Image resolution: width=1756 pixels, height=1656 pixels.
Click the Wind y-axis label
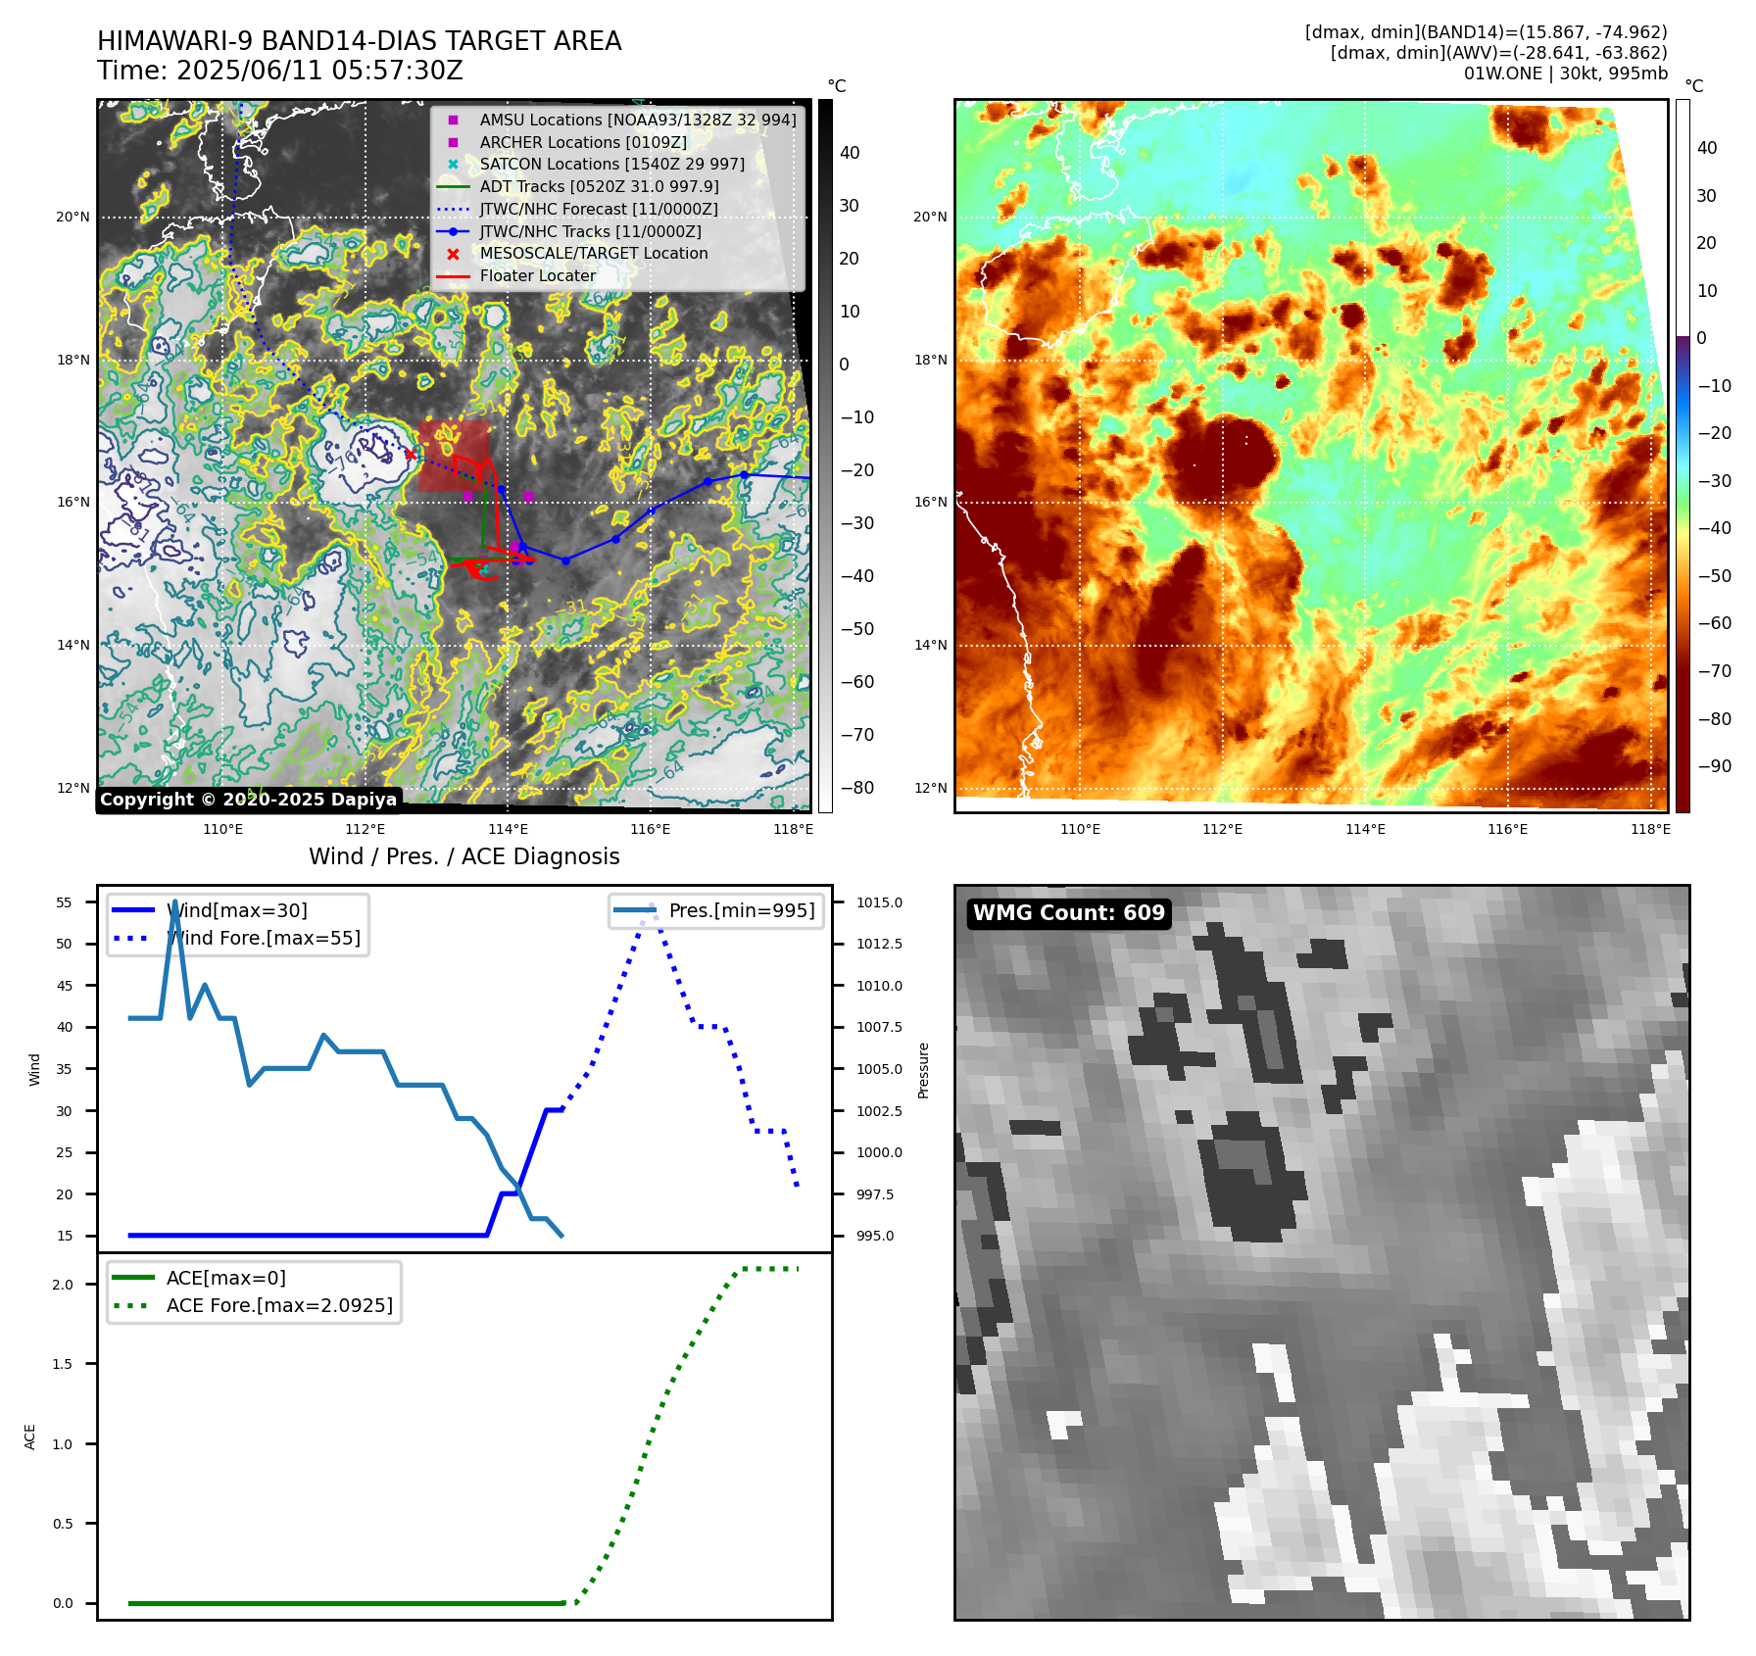pos(34,1069)
